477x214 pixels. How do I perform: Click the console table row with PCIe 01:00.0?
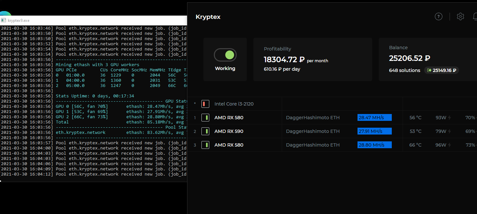(x=93, y=75)
